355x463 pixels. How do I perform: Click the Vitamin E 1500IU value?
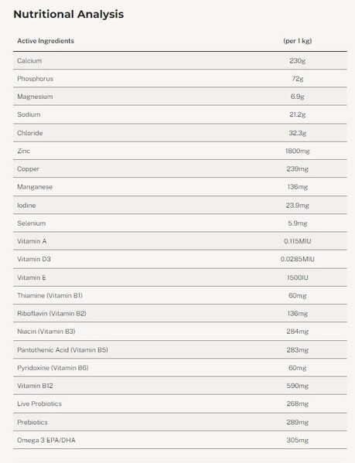(x=298, y=277)
